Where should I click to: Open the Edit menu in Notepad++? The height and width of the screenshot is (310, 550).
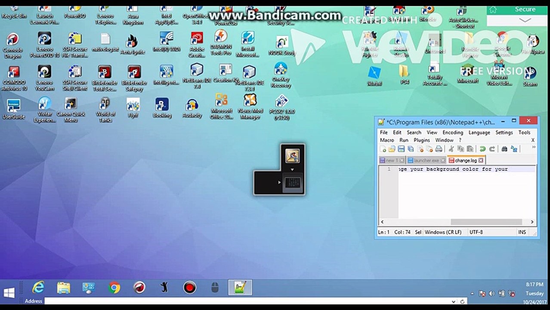point(397,133)
